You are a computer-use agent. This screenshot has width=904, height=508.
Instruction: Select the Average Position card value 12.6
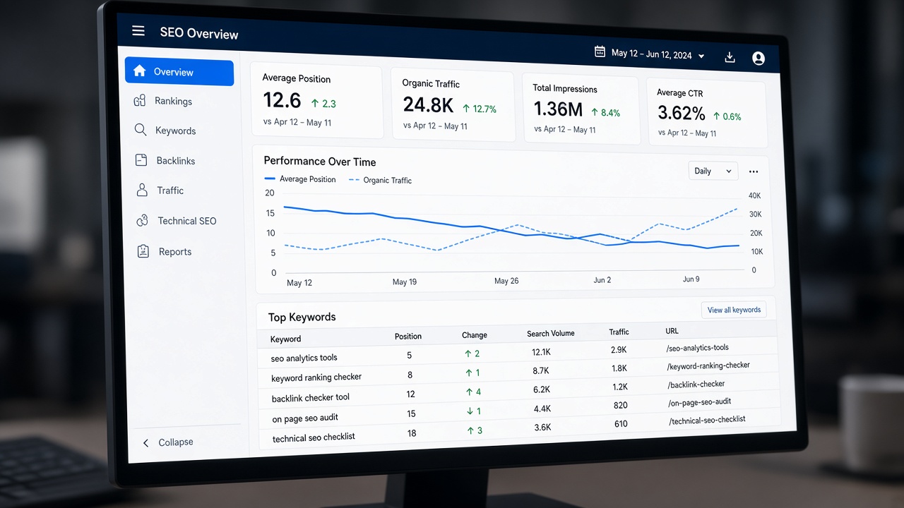[282, 100]
